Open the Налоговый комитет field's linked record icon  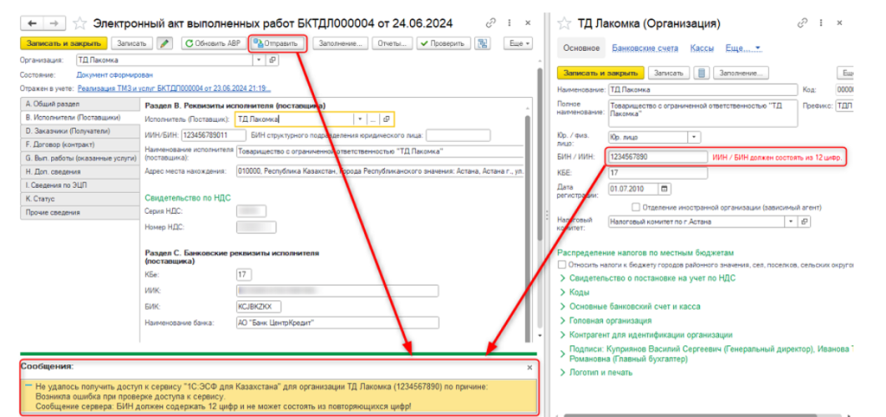click(805, 222)
